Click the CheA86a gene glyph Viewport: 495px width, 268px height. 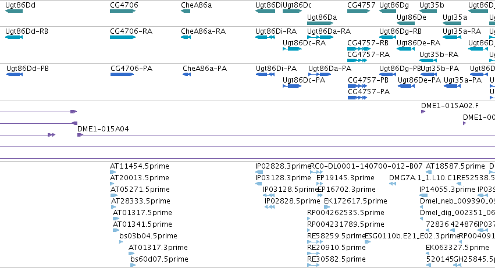(x=186, y=11)
